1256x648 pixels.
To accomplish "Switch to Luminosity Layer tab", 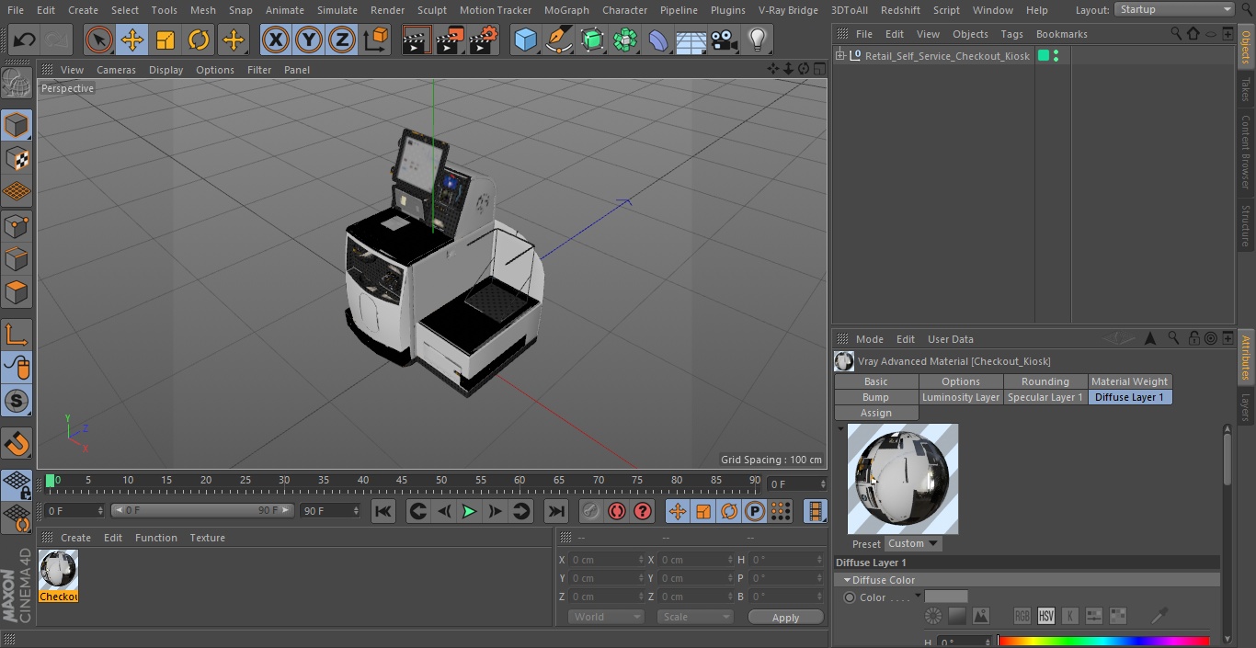I will tap(961, 397).
